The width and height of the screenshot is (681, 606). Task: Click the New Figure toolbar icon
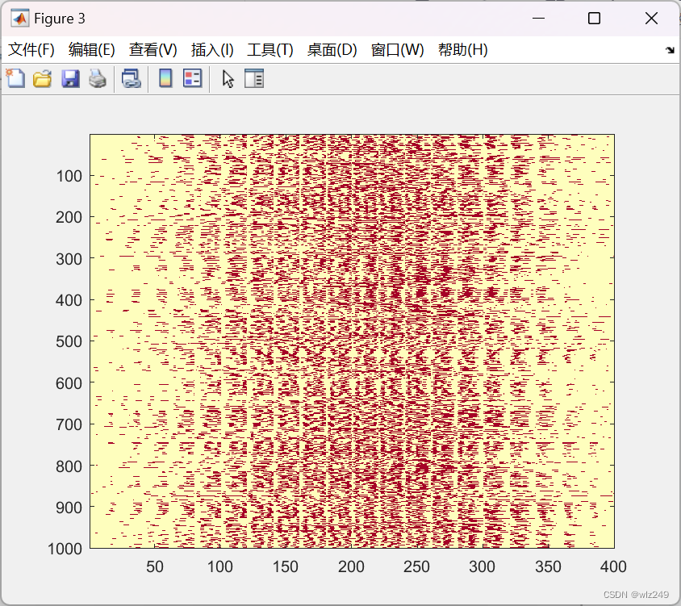[x=15, y=78]
